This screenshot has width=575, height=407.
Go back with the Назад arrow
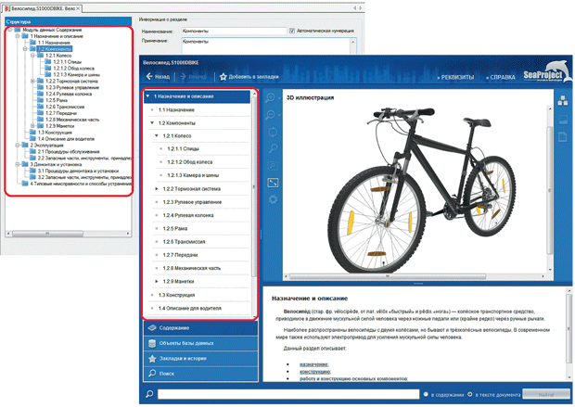158,77
